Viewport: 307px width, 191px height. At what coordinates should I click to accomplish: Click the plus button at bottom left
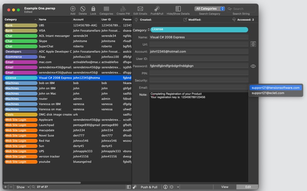(x=5, y=187)
